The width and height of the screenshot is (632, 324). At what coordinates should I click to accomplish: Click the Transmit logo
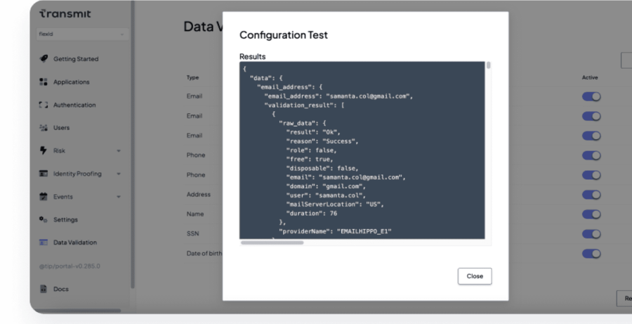click(65, 14)
